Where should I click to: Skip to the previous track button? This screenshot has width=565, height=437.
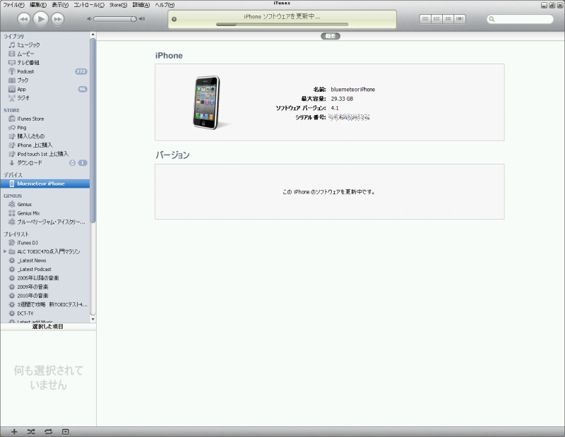24,19
